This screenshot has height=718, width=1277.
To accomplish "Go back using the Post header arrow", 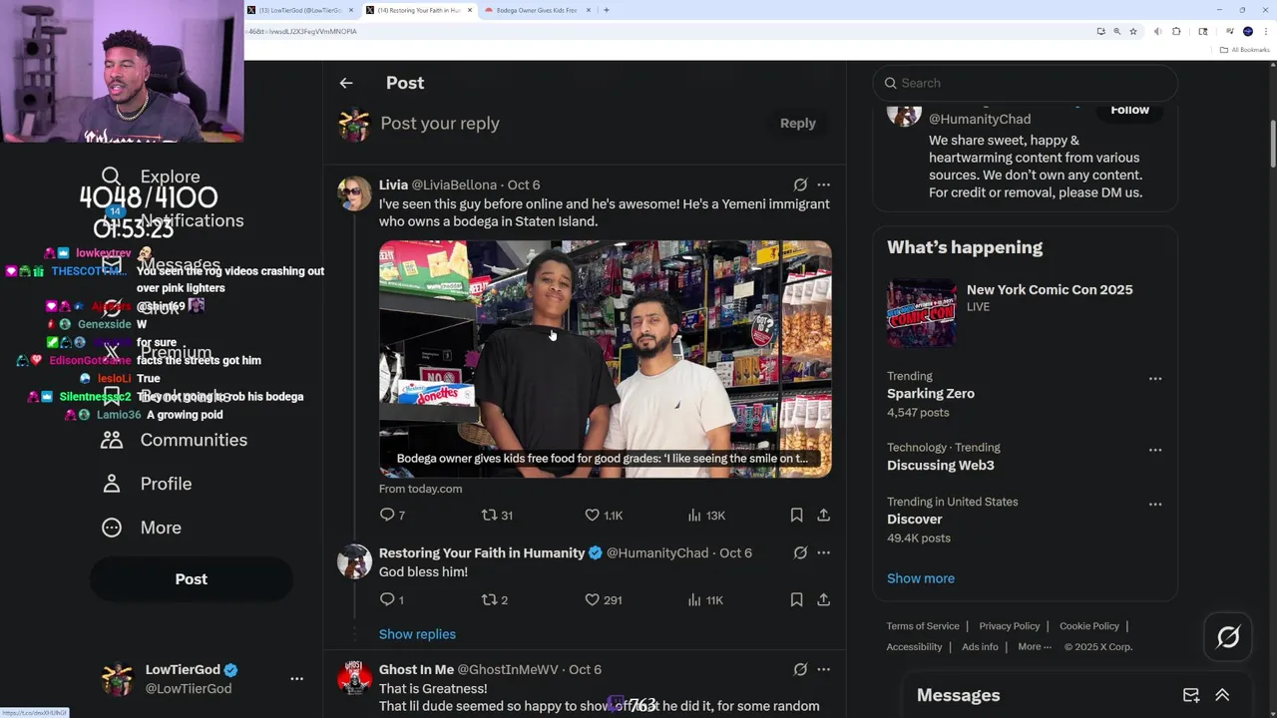I will (346, 83).
